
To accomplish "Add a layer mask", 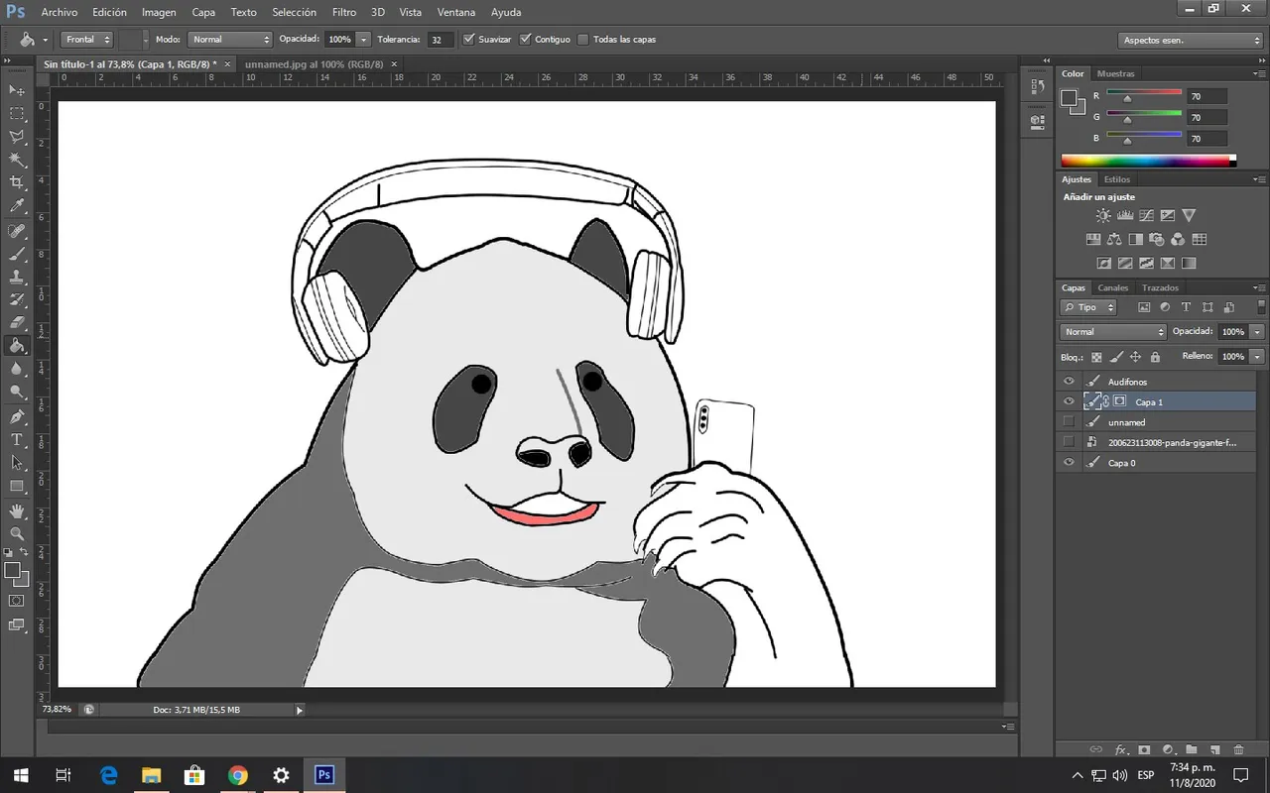I will click(x=1144, y=750).
